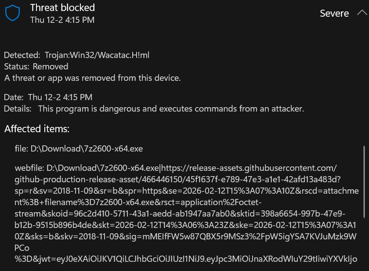The image size is (369, 271).
Task: Click the Detected label
Action: point(22,55)
